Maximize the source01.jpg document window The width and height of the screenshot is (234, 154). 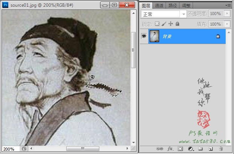click(x=114, y=5)
